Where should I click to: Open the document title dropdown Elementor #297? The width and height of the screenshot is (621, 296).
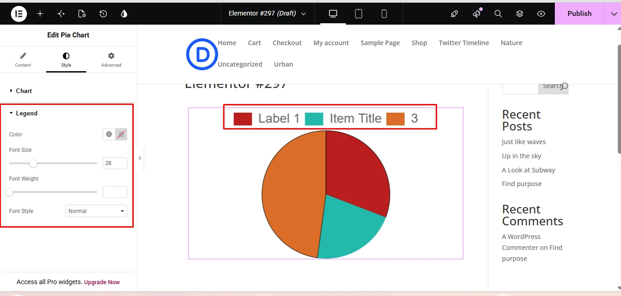[267, 14]
